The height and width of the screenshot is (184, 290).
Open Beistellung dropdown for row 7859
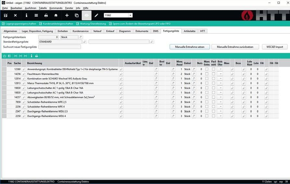coord(220,102)
